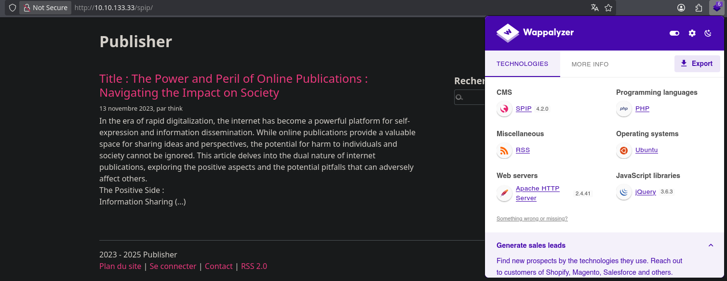Click the jQuery technology link
This screenshot has height=281, width=727.
coord(645,192)
